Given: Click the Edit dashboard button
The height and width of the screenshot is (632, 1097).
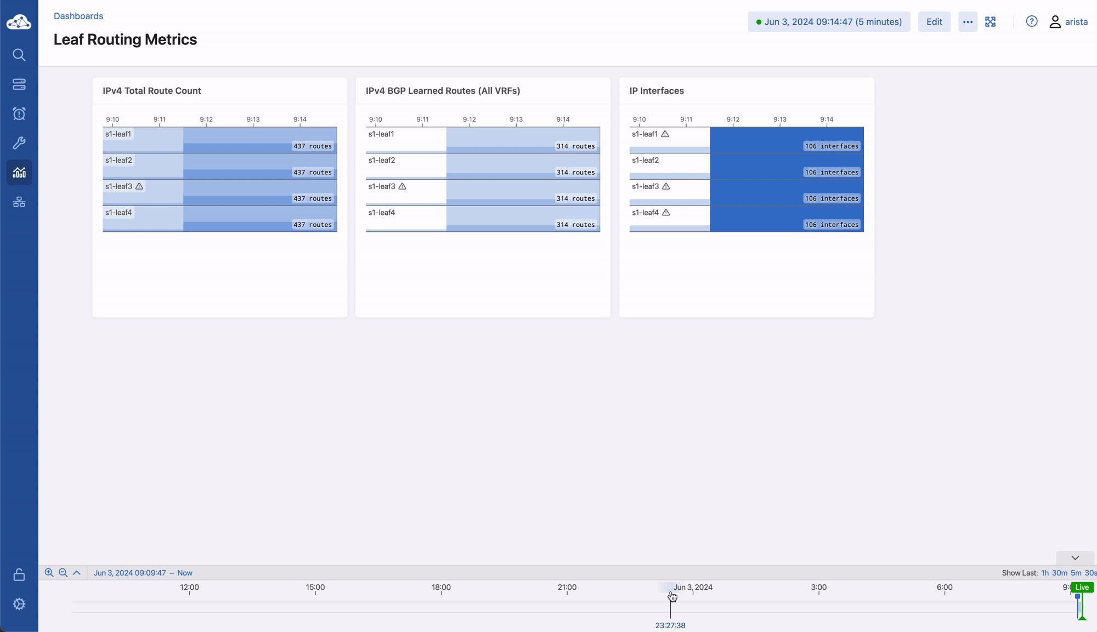Looking at the screenshot, I should coord(934,22).
